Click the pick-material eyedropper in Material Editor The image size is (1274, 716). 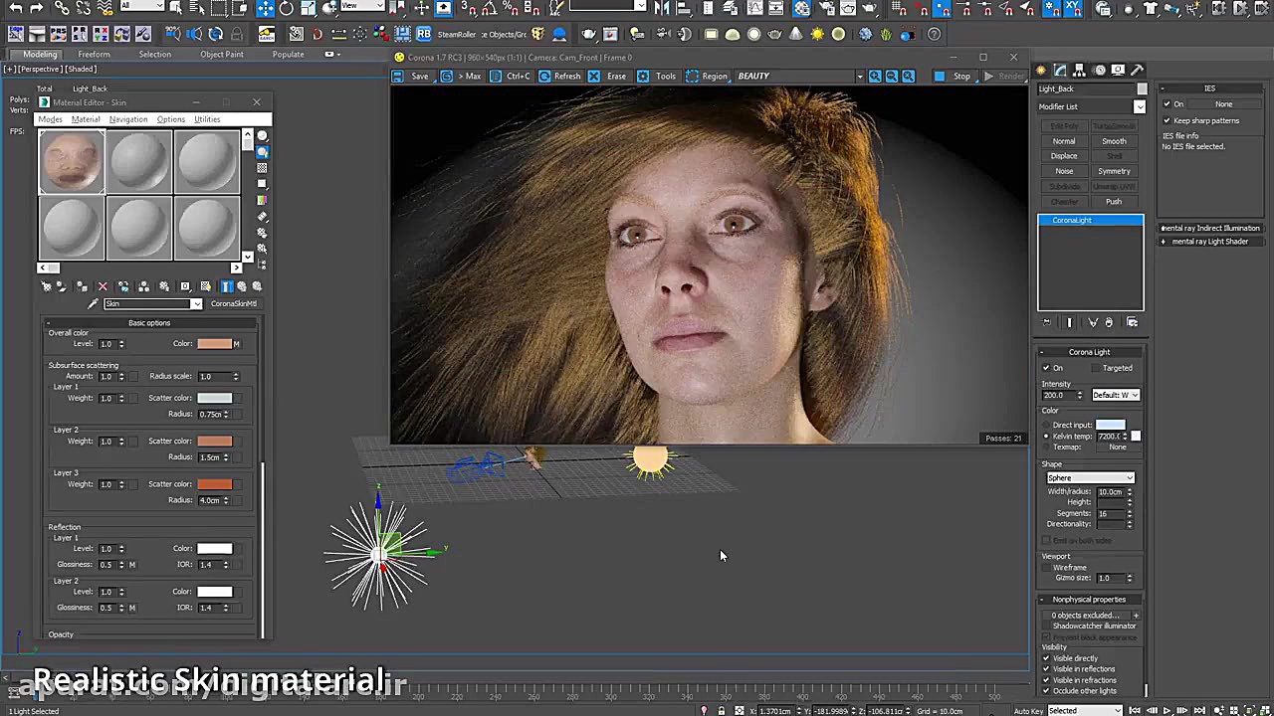click(x=93, y=304)
